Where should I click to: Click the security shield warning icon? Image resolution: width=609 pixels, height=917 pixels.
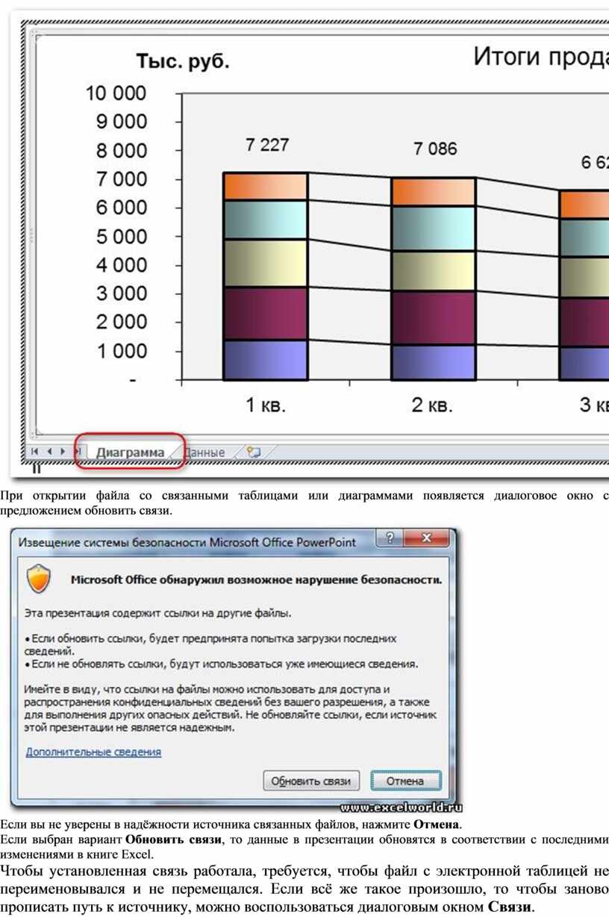pos(38,579)
